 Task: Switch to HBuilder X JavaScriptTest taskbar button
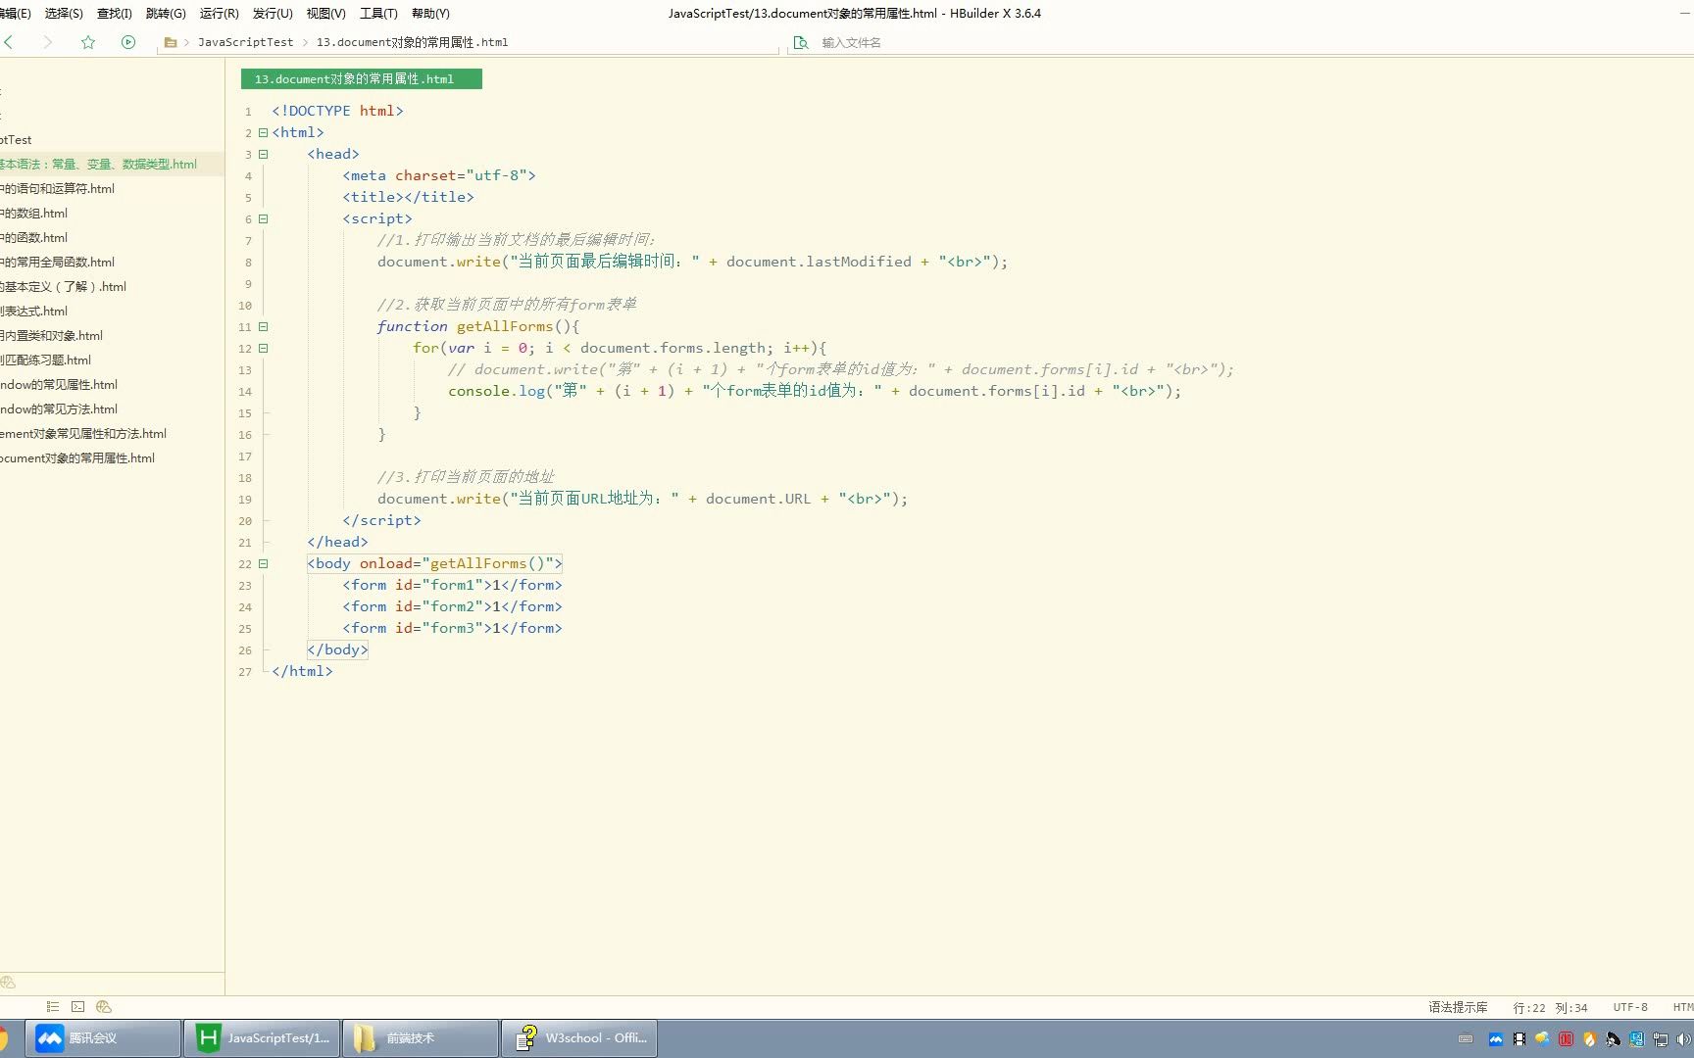pyautogui.click(x=262, y=1038)
